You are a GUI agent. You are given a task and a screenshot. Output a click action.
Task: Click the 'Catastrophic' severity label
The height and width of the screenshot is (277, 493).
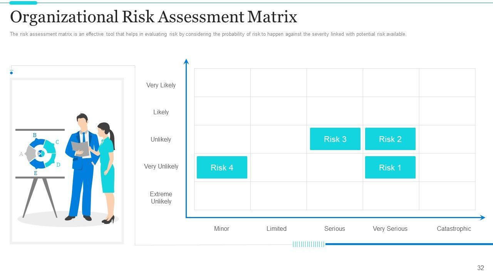[x=454, y=229]
